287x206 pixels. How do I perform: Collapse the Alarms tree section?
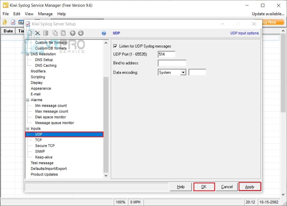pyautogui.click(x=27, y=100)
